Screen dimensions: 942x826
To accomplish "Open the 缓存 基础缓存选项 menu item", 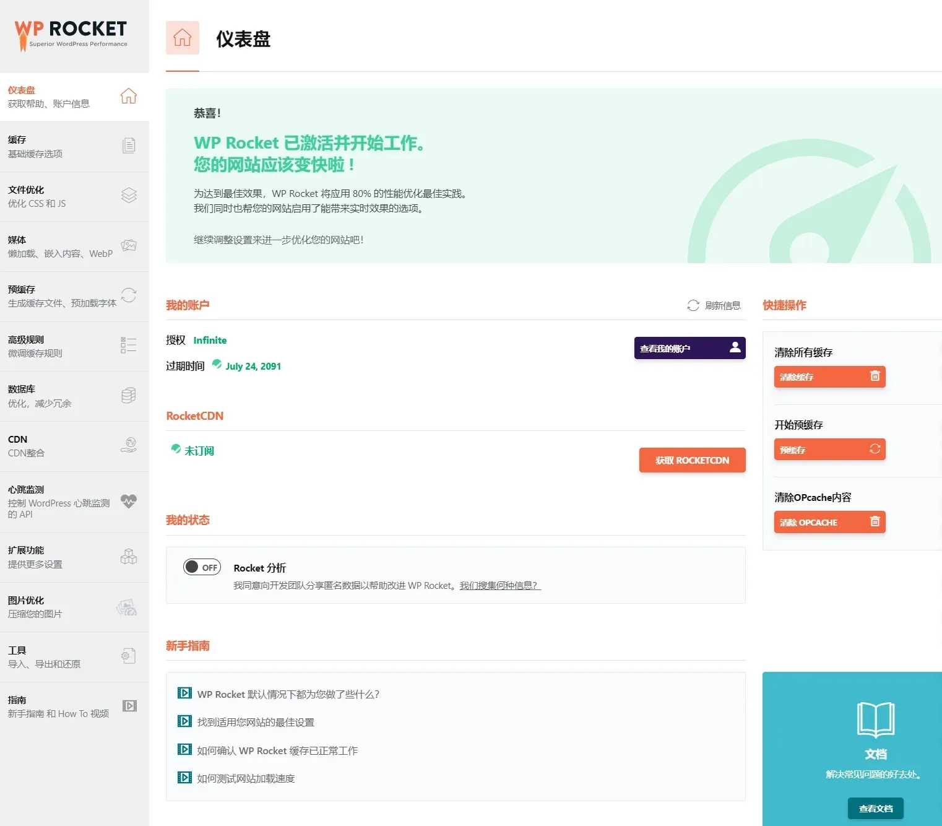I will point(74,147).
